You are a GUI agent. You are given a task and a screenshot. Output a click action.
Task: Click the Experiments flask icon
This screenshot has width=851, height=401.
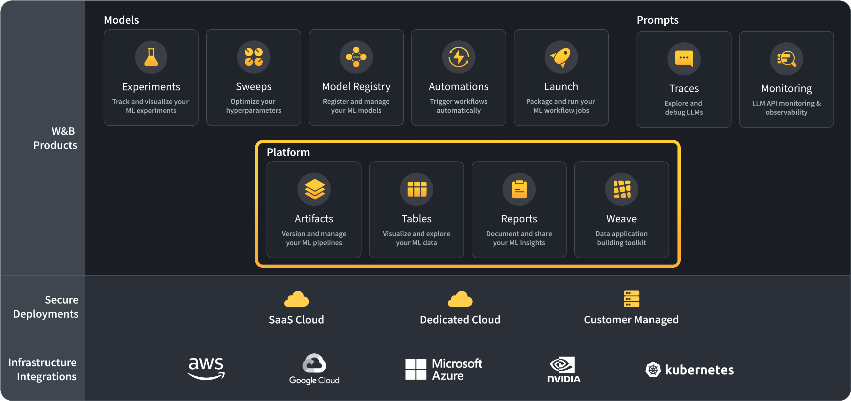click(151, 57)
